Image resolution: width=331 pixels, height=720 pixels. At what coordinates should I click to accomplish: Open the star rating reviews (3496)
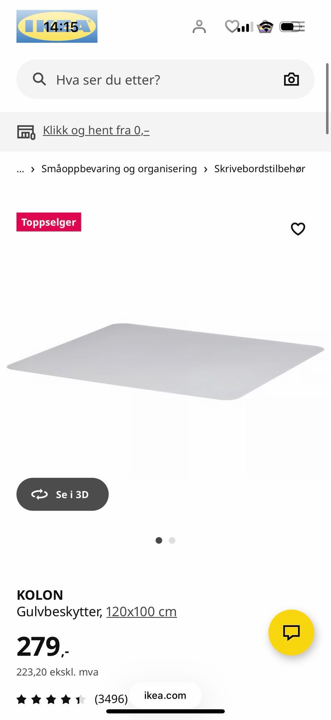(72, 699)
